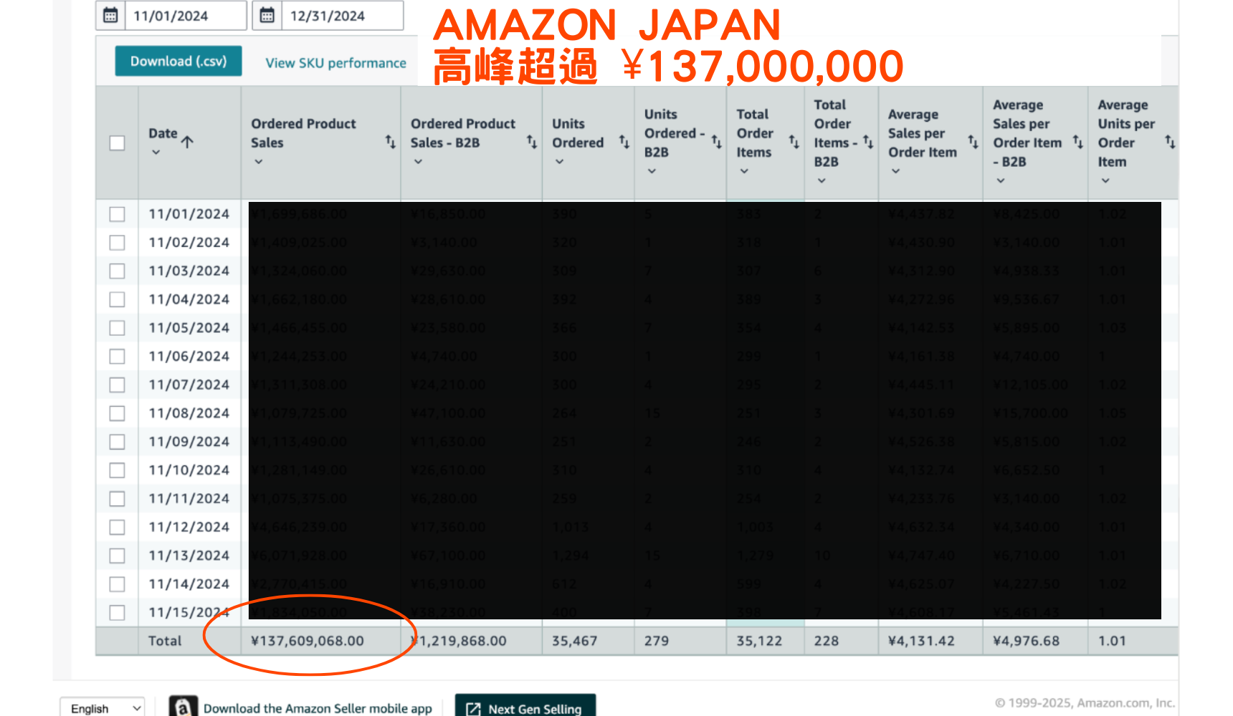Sort by Units Ordered arrows icon
The width and height of the screenshot is (1233, 716).
point(624,142)
